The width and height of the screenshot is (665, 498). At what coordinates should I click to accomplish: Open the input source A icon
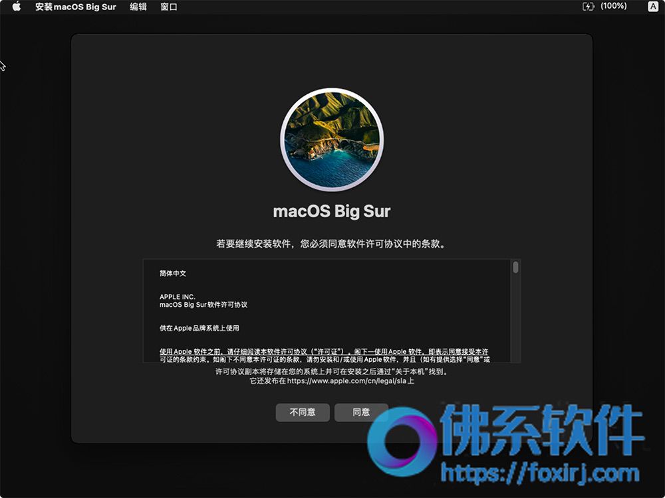(x=653, y=7)
